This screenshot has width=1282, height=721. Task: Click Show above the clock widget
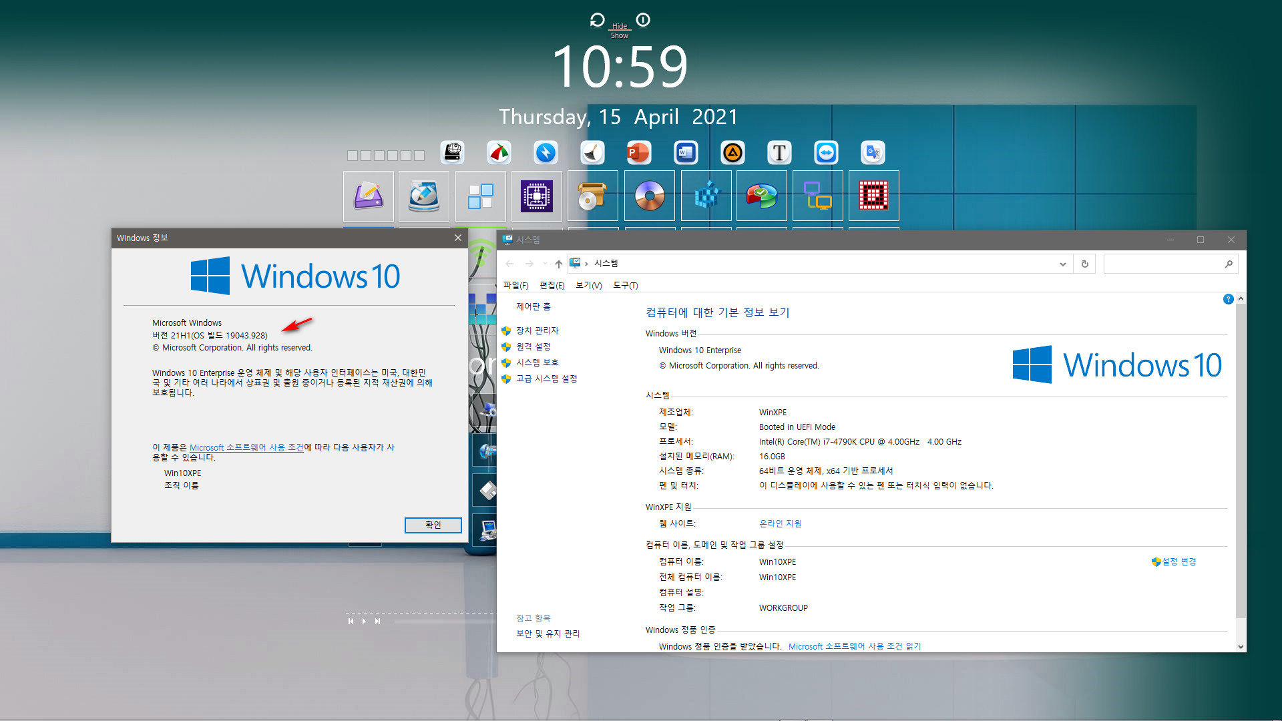[x=620, y=36]
